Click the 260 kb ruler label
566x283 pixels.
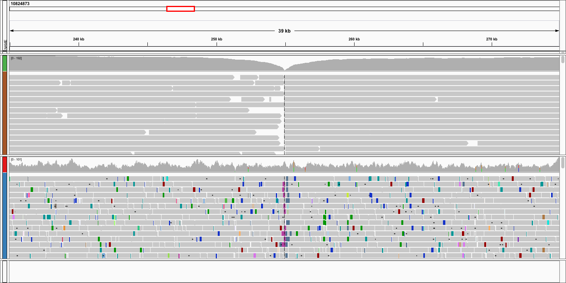tap(354, 39)
